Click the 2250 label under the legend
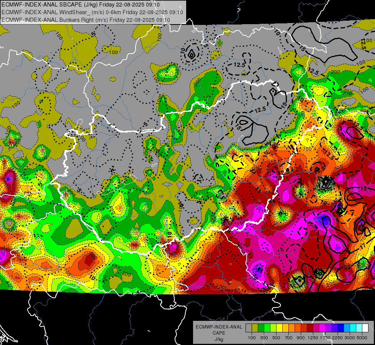 tap(337, 338)
